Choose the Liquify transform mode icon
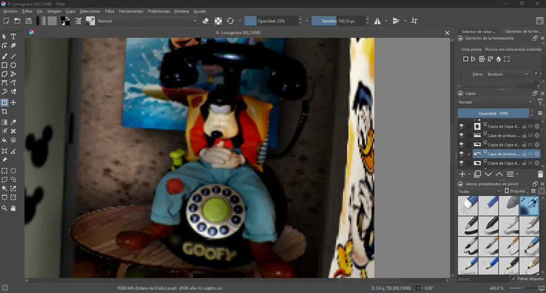 498,59
